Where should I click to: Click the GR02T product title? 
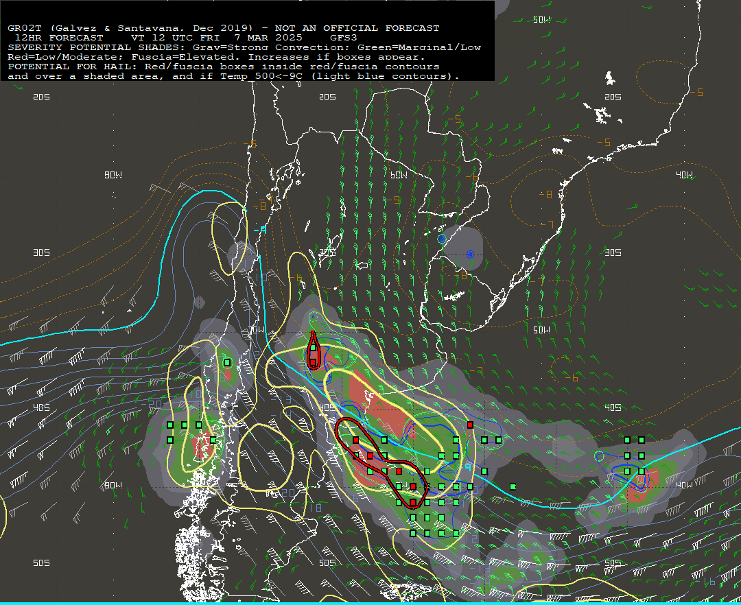[x=25, y=28]
